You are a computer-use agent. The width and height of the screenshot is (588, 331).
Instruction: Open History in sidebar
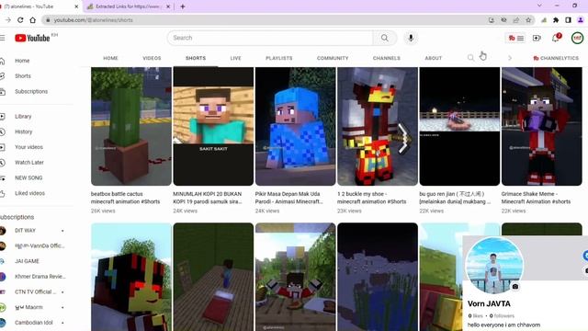point(23,131)
